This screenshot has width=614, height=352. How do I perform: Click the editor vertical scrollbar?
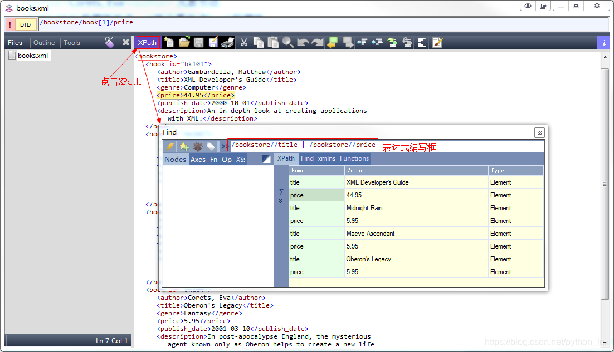[x=605, y=184]
